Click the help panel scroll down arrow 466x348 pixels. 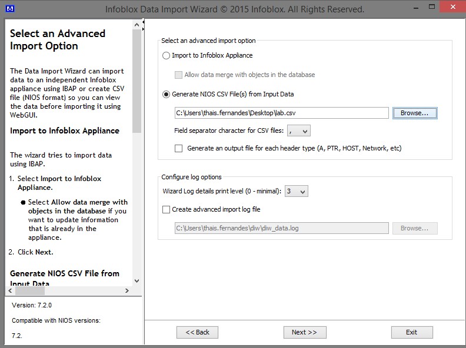137,281
